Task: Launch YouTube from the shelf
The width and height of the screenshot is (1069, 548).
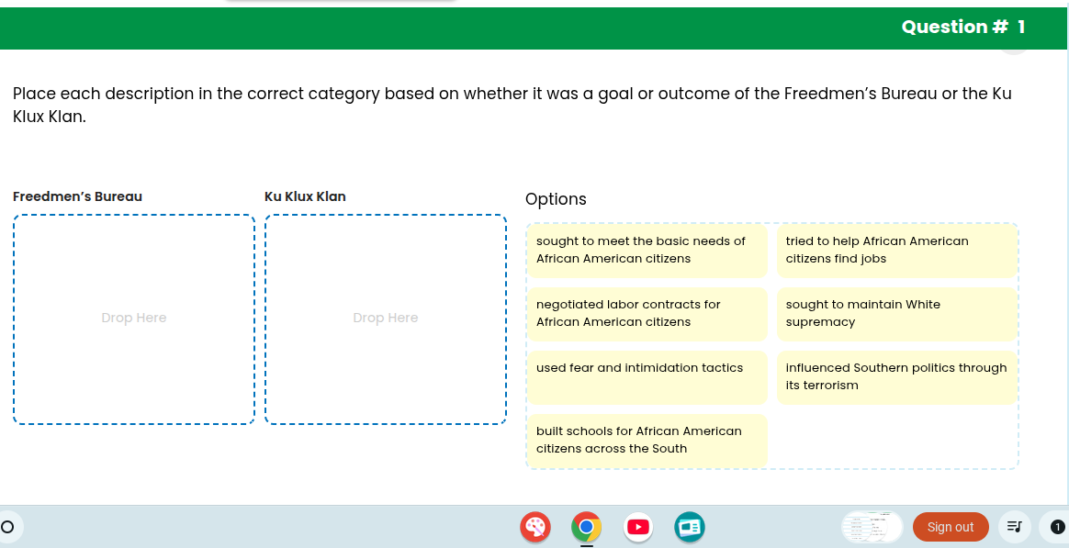Action: coord(637,527)
